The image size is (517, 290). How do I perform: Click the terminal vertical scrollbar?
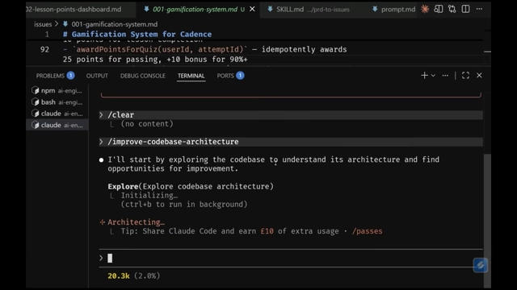[x=487, y=220]
